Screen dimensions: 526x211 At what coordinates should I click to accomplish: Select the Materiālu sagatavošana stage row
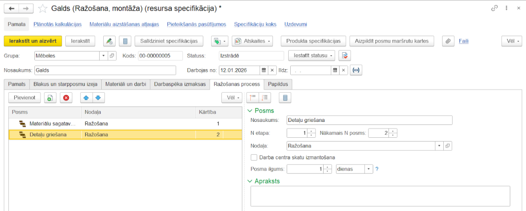click(x=54, y=123)
